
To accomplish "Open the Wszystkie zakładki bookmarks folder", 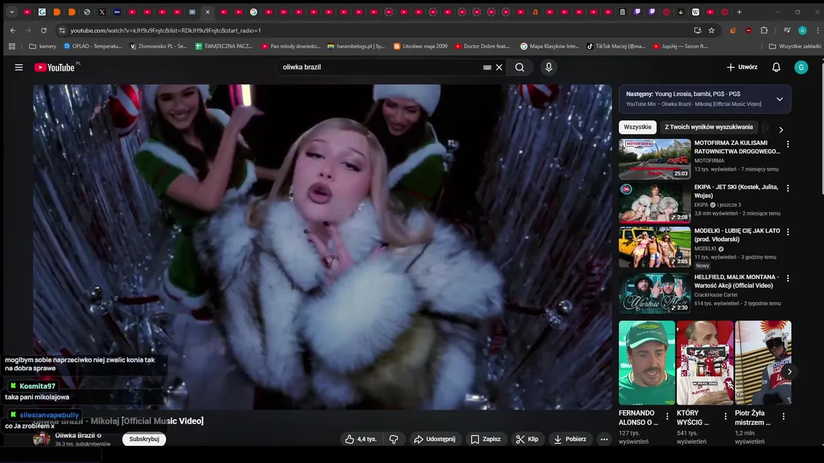I will coord(795,46).
